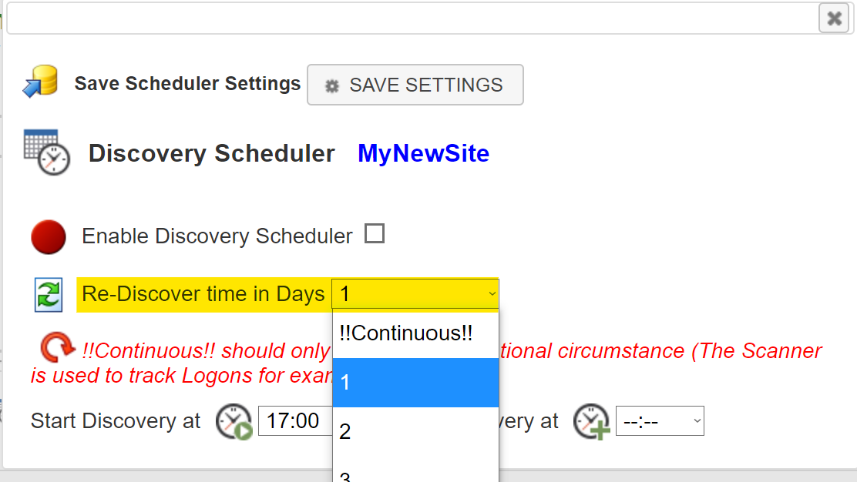
Task: Click the Start Discovery time field 17:00
Action: tap(295, 421)
